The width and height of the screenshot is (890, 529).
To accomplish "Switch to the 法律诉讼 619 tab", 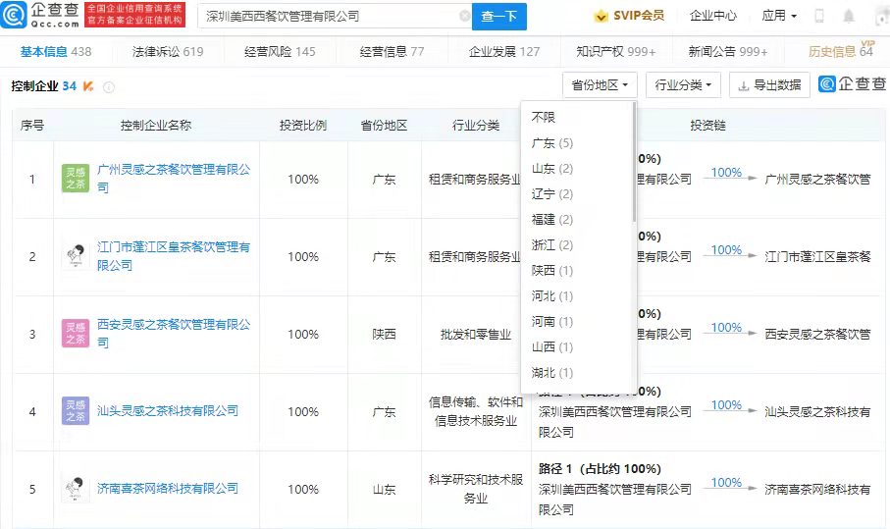I will [168, 52].
